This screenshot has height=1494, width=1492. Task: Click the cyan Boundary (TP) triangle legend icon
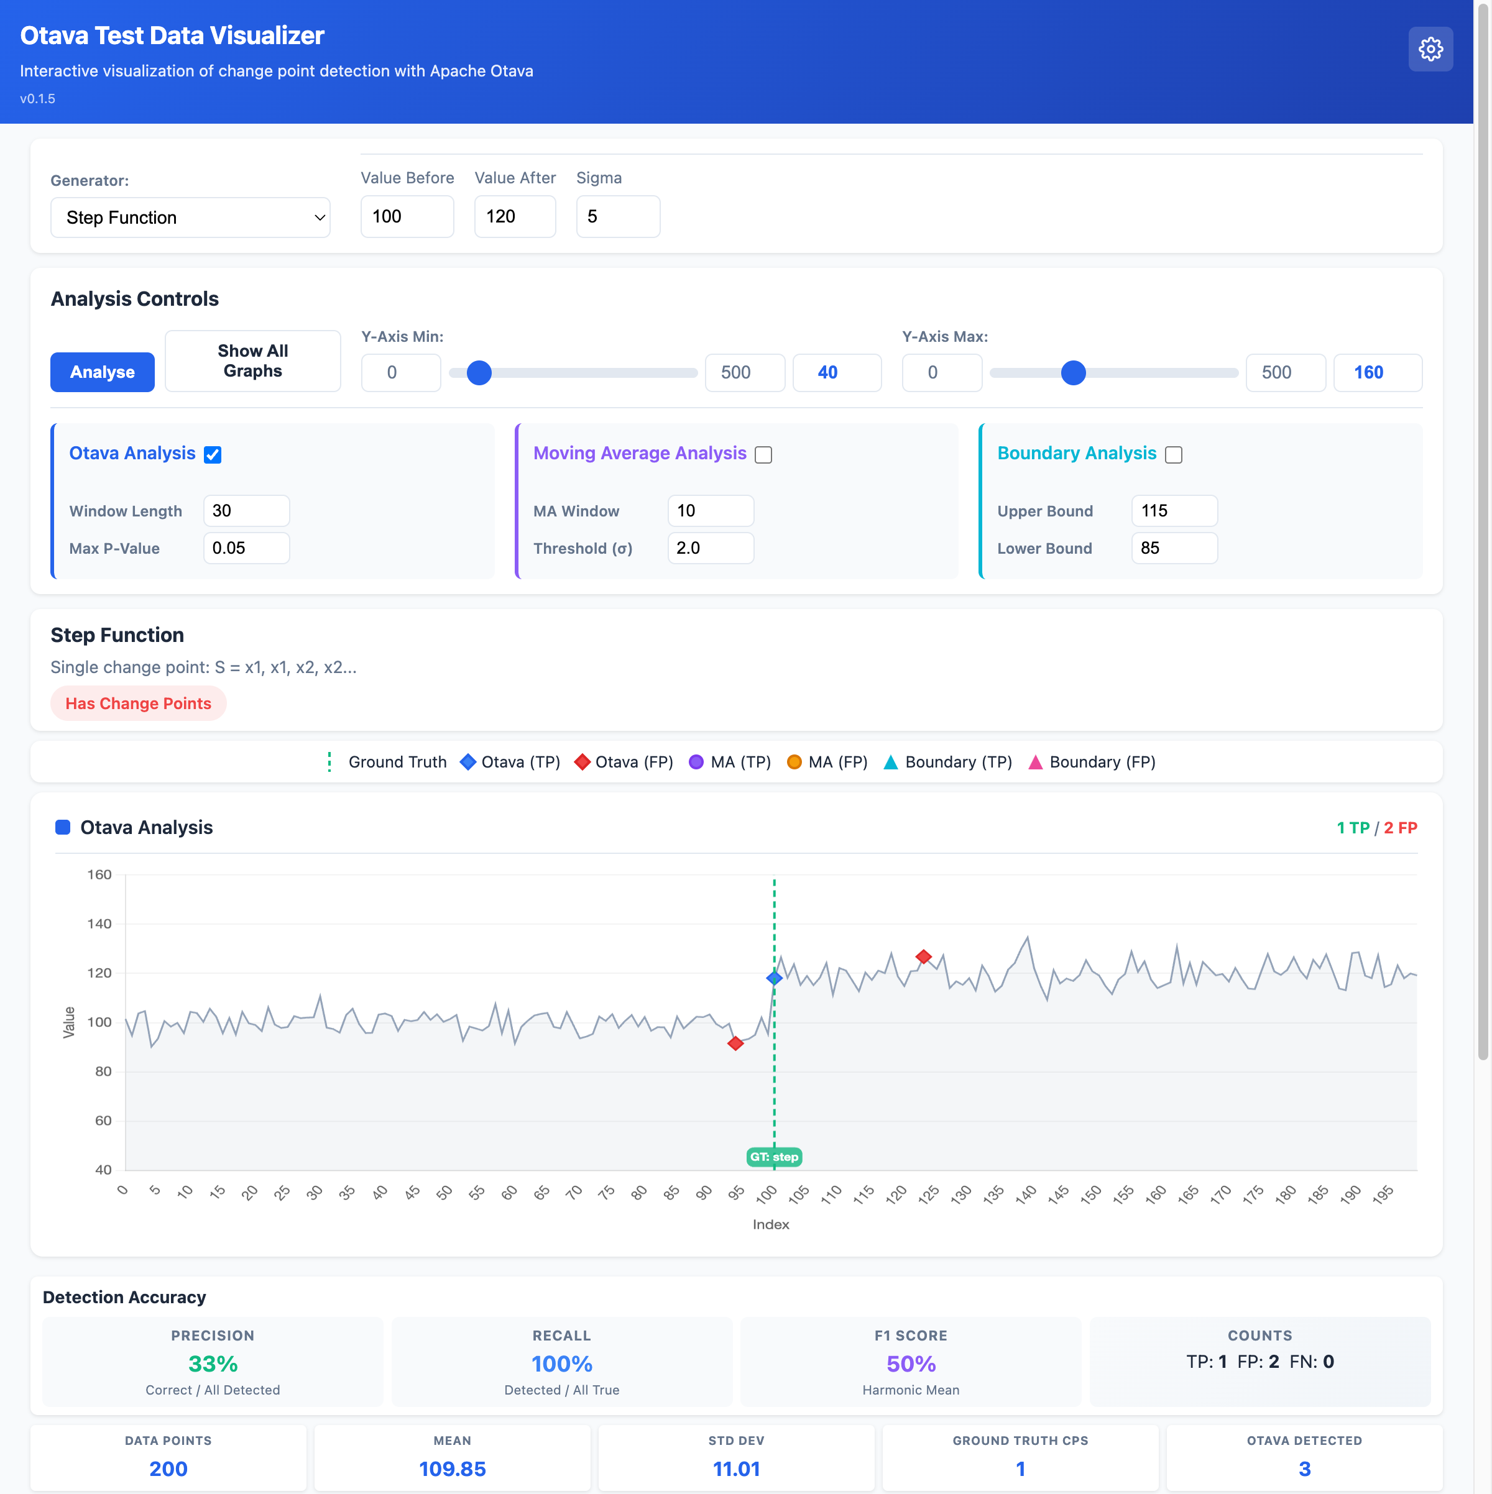coord(891,762)
